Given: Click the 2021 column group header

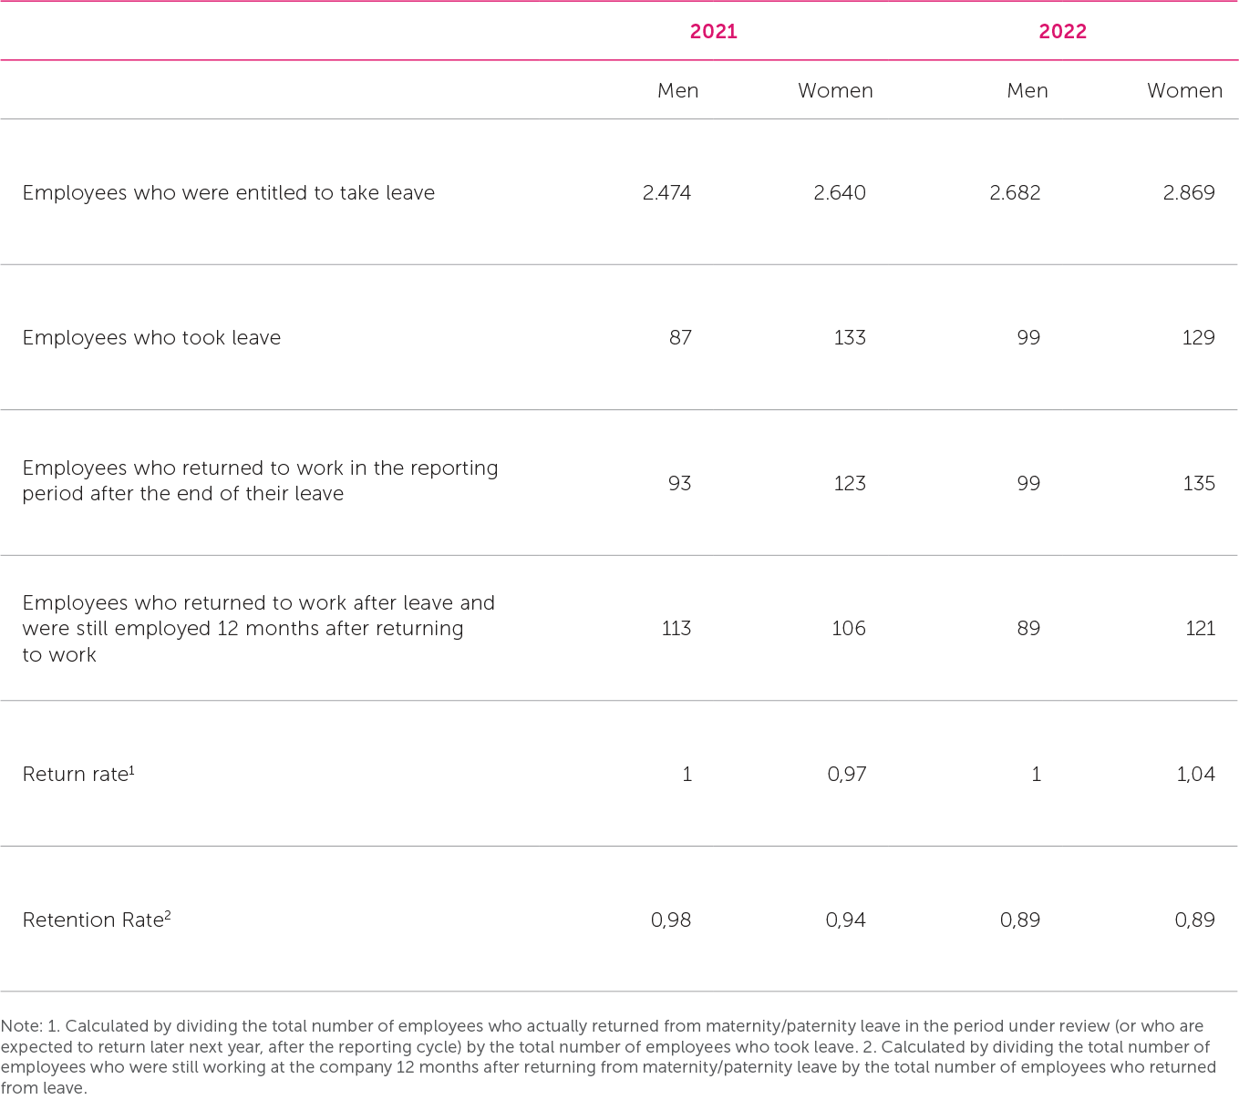Looking at the screenshot, I should click(x=713, y=32).
